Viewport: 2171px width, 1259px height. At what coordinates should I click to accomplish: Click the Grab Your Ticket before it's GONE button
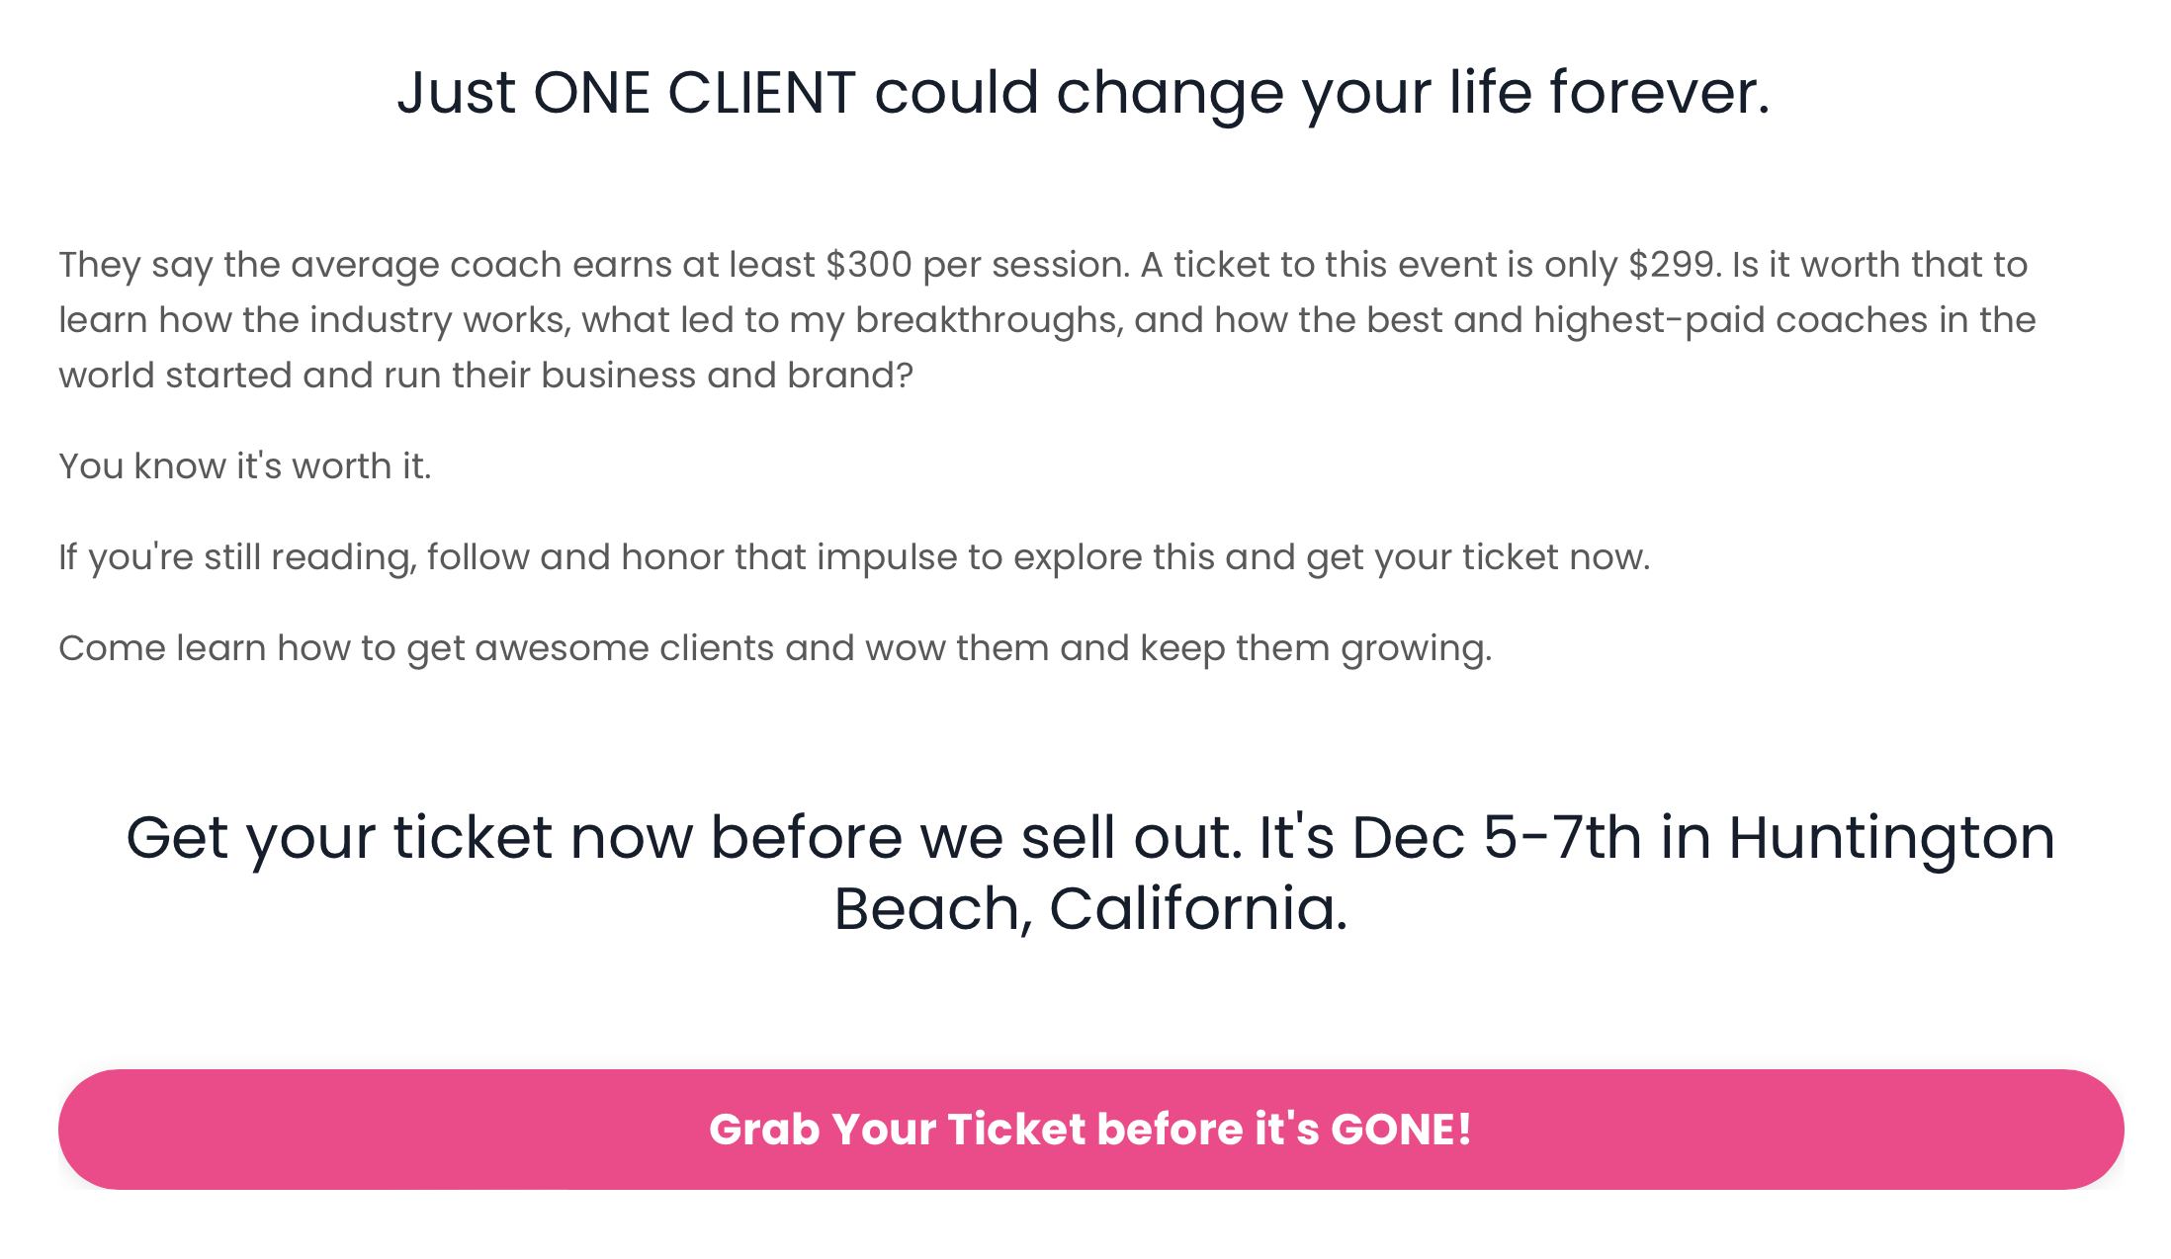[1090, 1129]
